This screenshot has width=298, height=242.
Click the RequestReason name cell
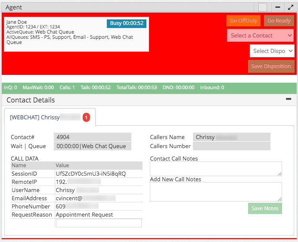click(x=32, y=214)
